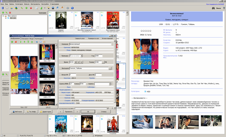
Task: Click the Директория button
Action: pyautogui.click(x=45, y=112)
